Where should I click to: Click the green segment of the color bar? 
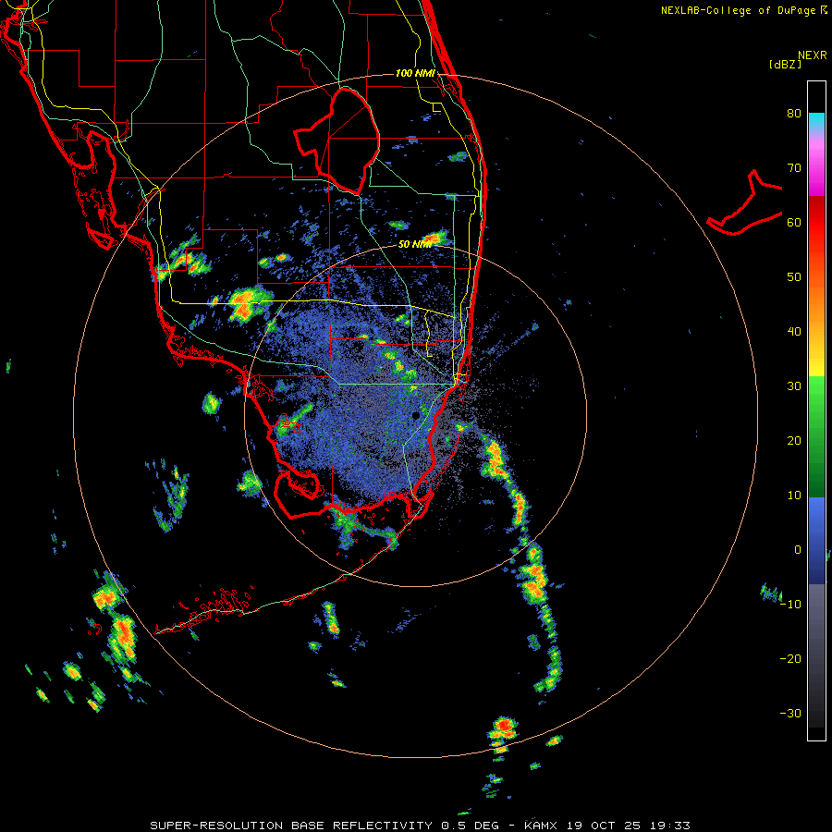(x=816, y=438)
